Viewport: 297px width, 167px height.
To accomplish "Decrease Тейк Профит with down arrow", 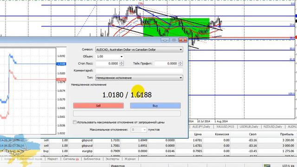I will click(x=181, y=65).
